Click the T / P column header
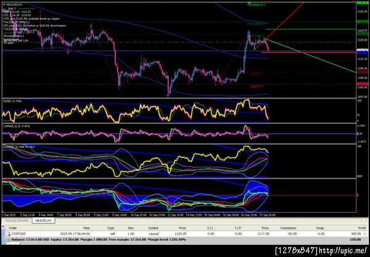 [x=238, y=228]
